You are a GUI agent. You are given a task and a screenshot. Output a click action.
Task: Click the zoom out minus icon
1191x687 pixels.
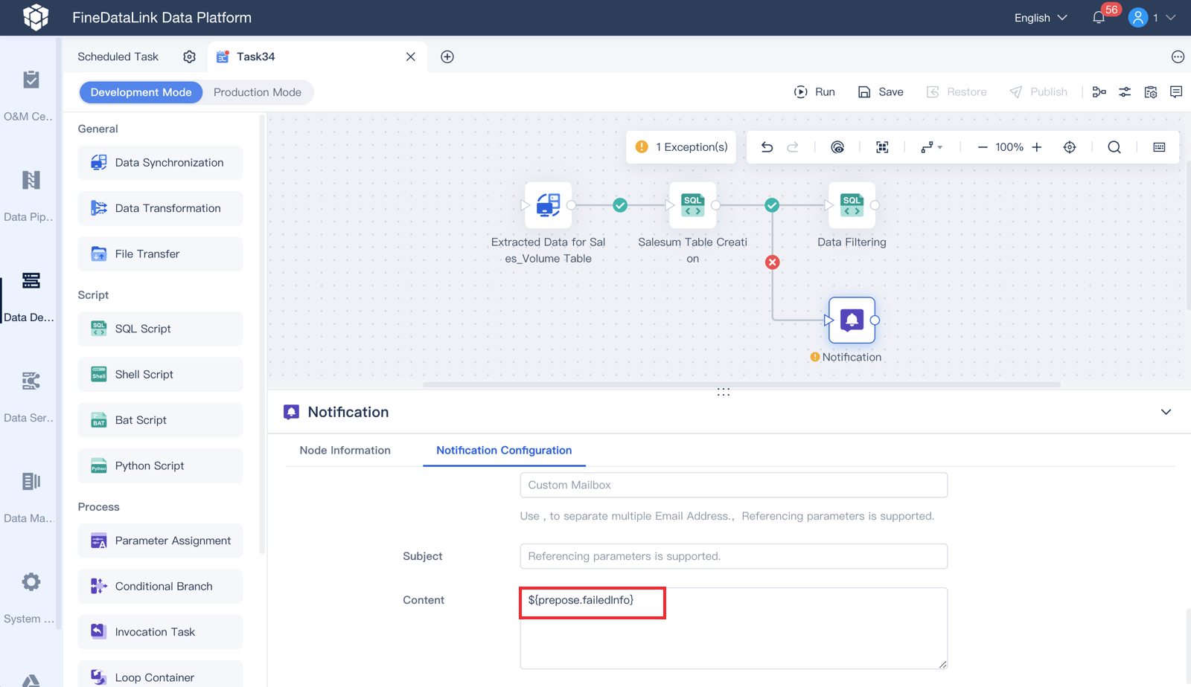point(983,147)
